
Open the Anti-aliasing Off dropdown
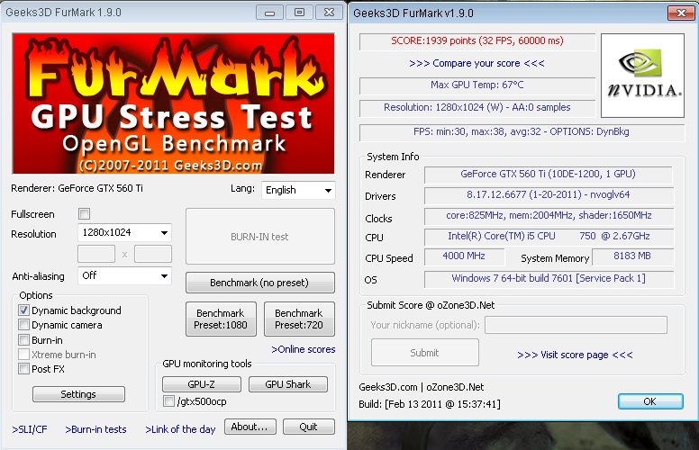click(124, 275)
